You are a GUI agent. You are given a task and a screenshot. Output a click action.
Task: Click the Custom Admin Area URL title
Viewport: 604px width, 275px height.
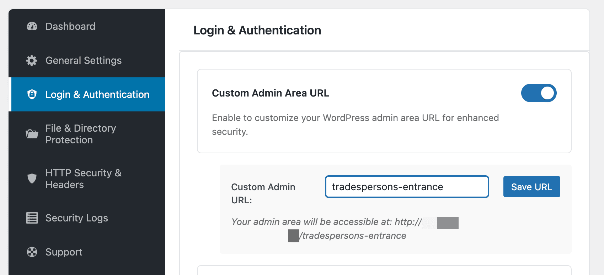(x=270, y=93)
